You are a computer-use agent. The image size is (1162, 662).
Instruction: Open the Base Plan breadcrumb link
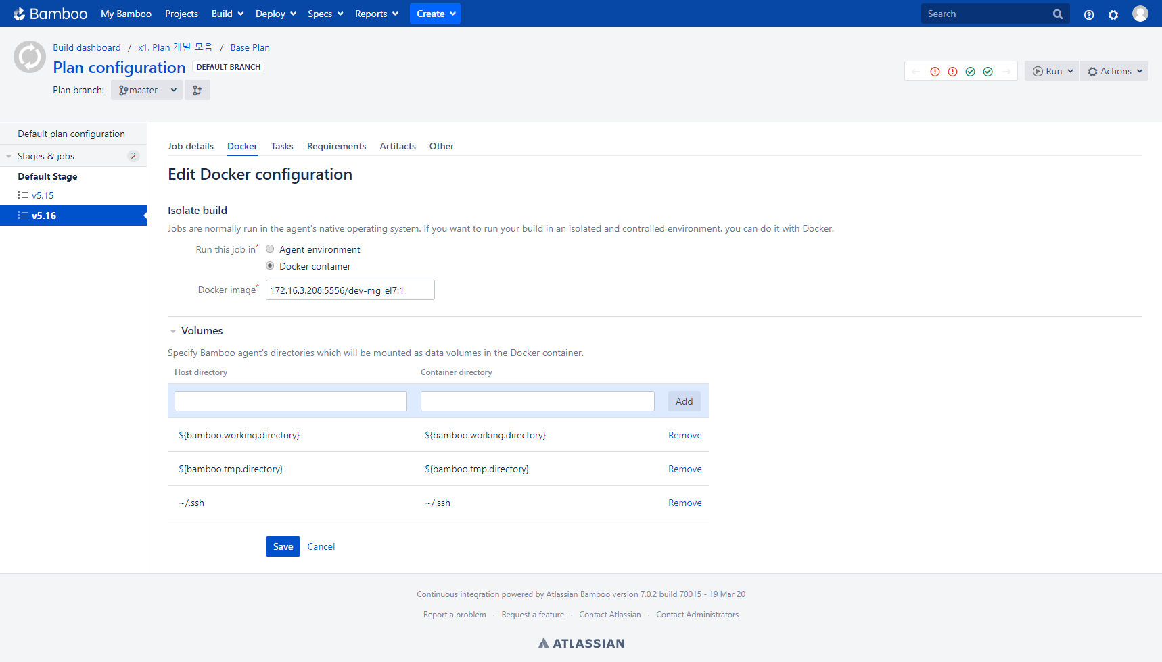point(250,47)
